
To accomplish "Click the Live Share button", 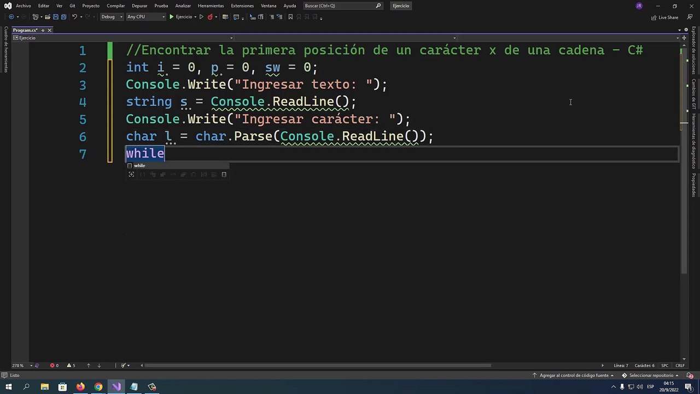I will (x=664, y=18).
